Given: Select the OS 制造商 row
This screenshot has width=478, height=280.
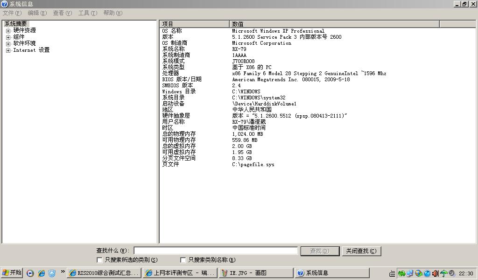Looking at the screenshot, I should point(317,43).
